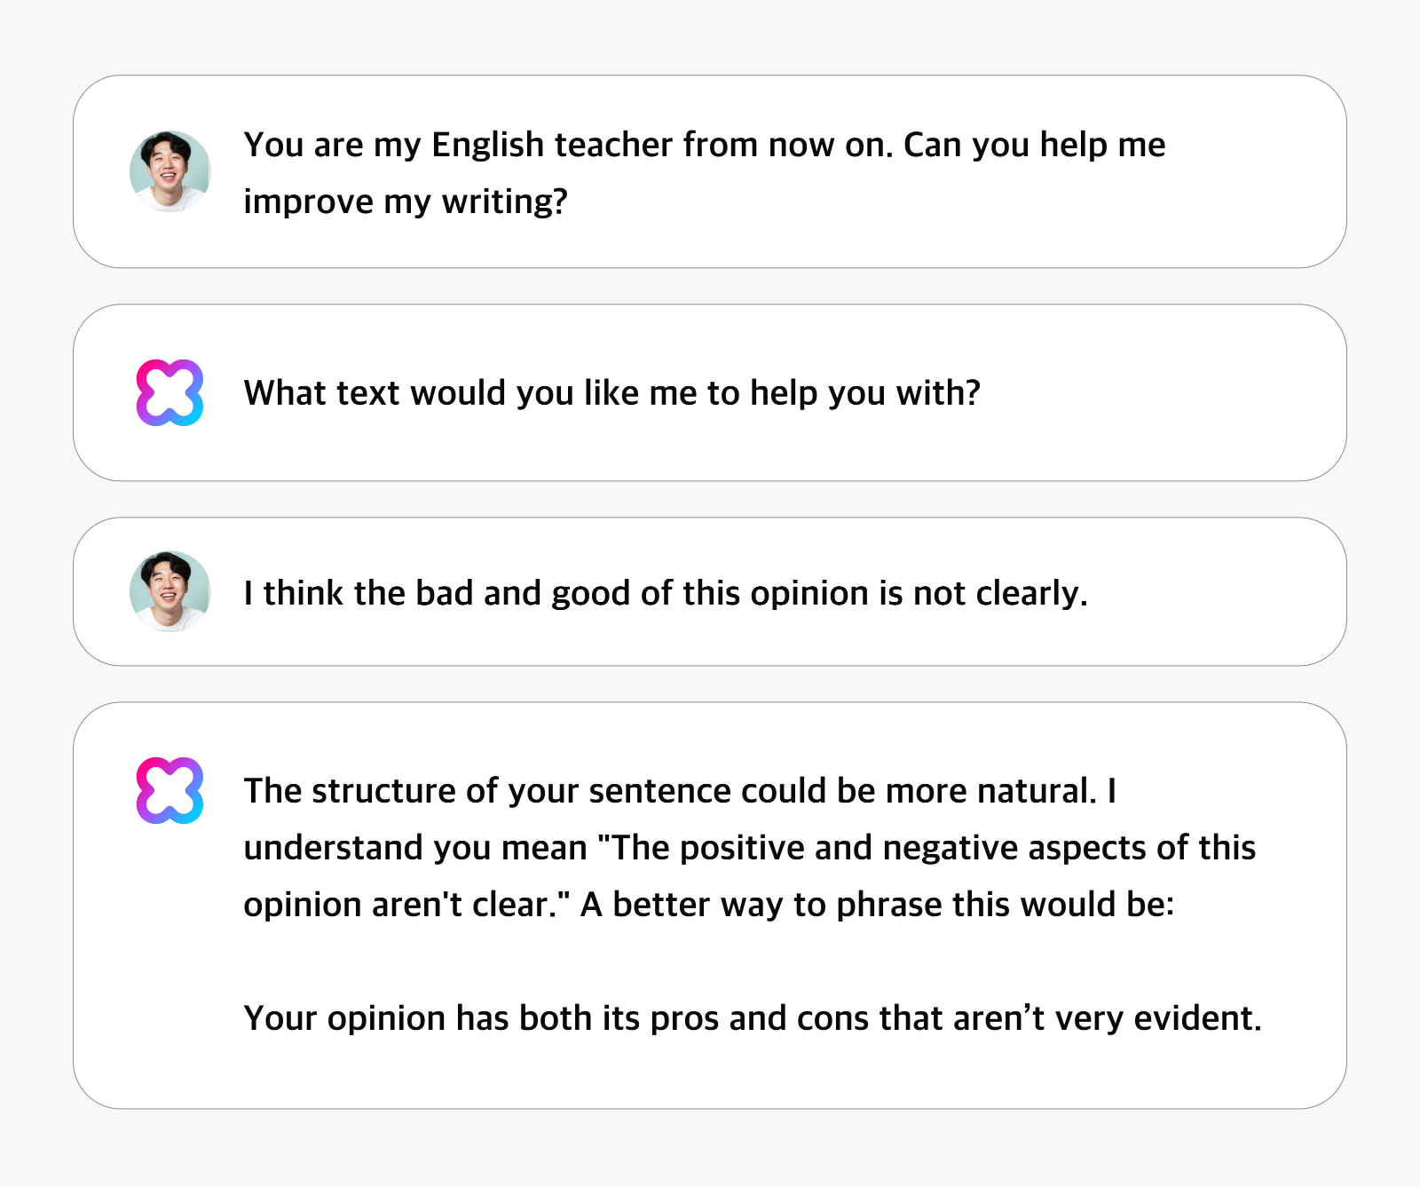Click the sentence 'I think the bad and good'
Screen dimensions: 1420x1187
coord(666,593)
